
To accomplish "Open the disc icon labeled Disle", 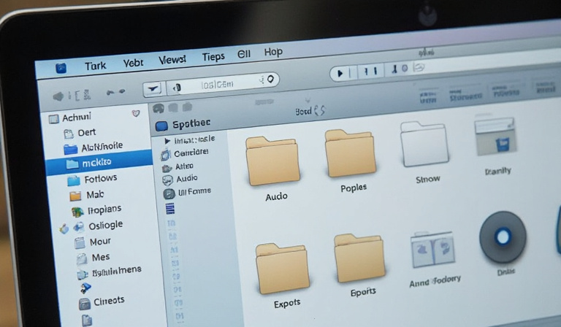I will coord(503,237).
